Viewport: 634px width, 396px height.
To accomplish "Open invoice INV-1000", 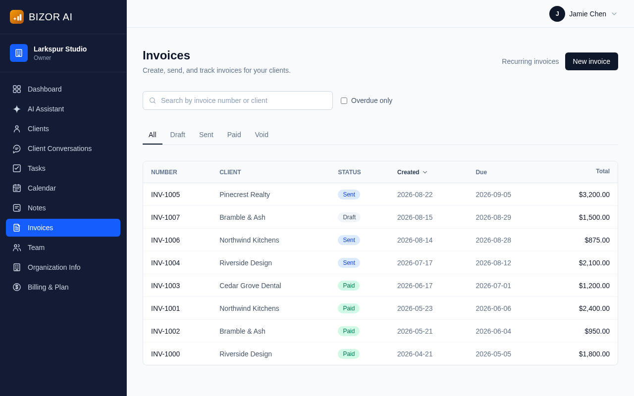I will pos(165,354).
